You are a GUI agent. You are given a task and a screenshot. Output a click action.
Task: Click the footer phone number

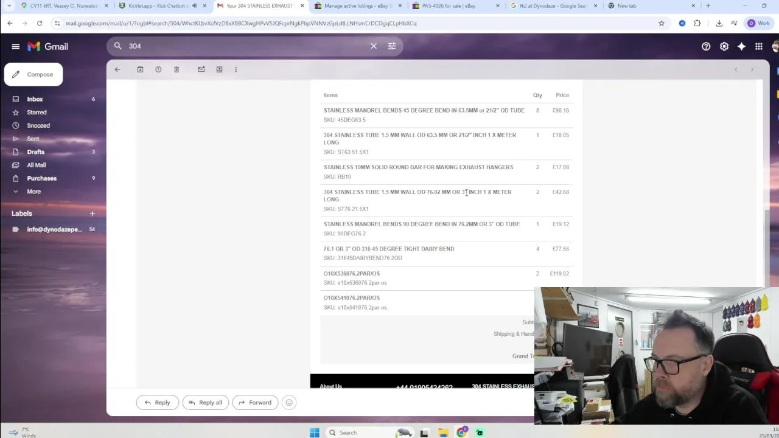[x=424, y=387]
